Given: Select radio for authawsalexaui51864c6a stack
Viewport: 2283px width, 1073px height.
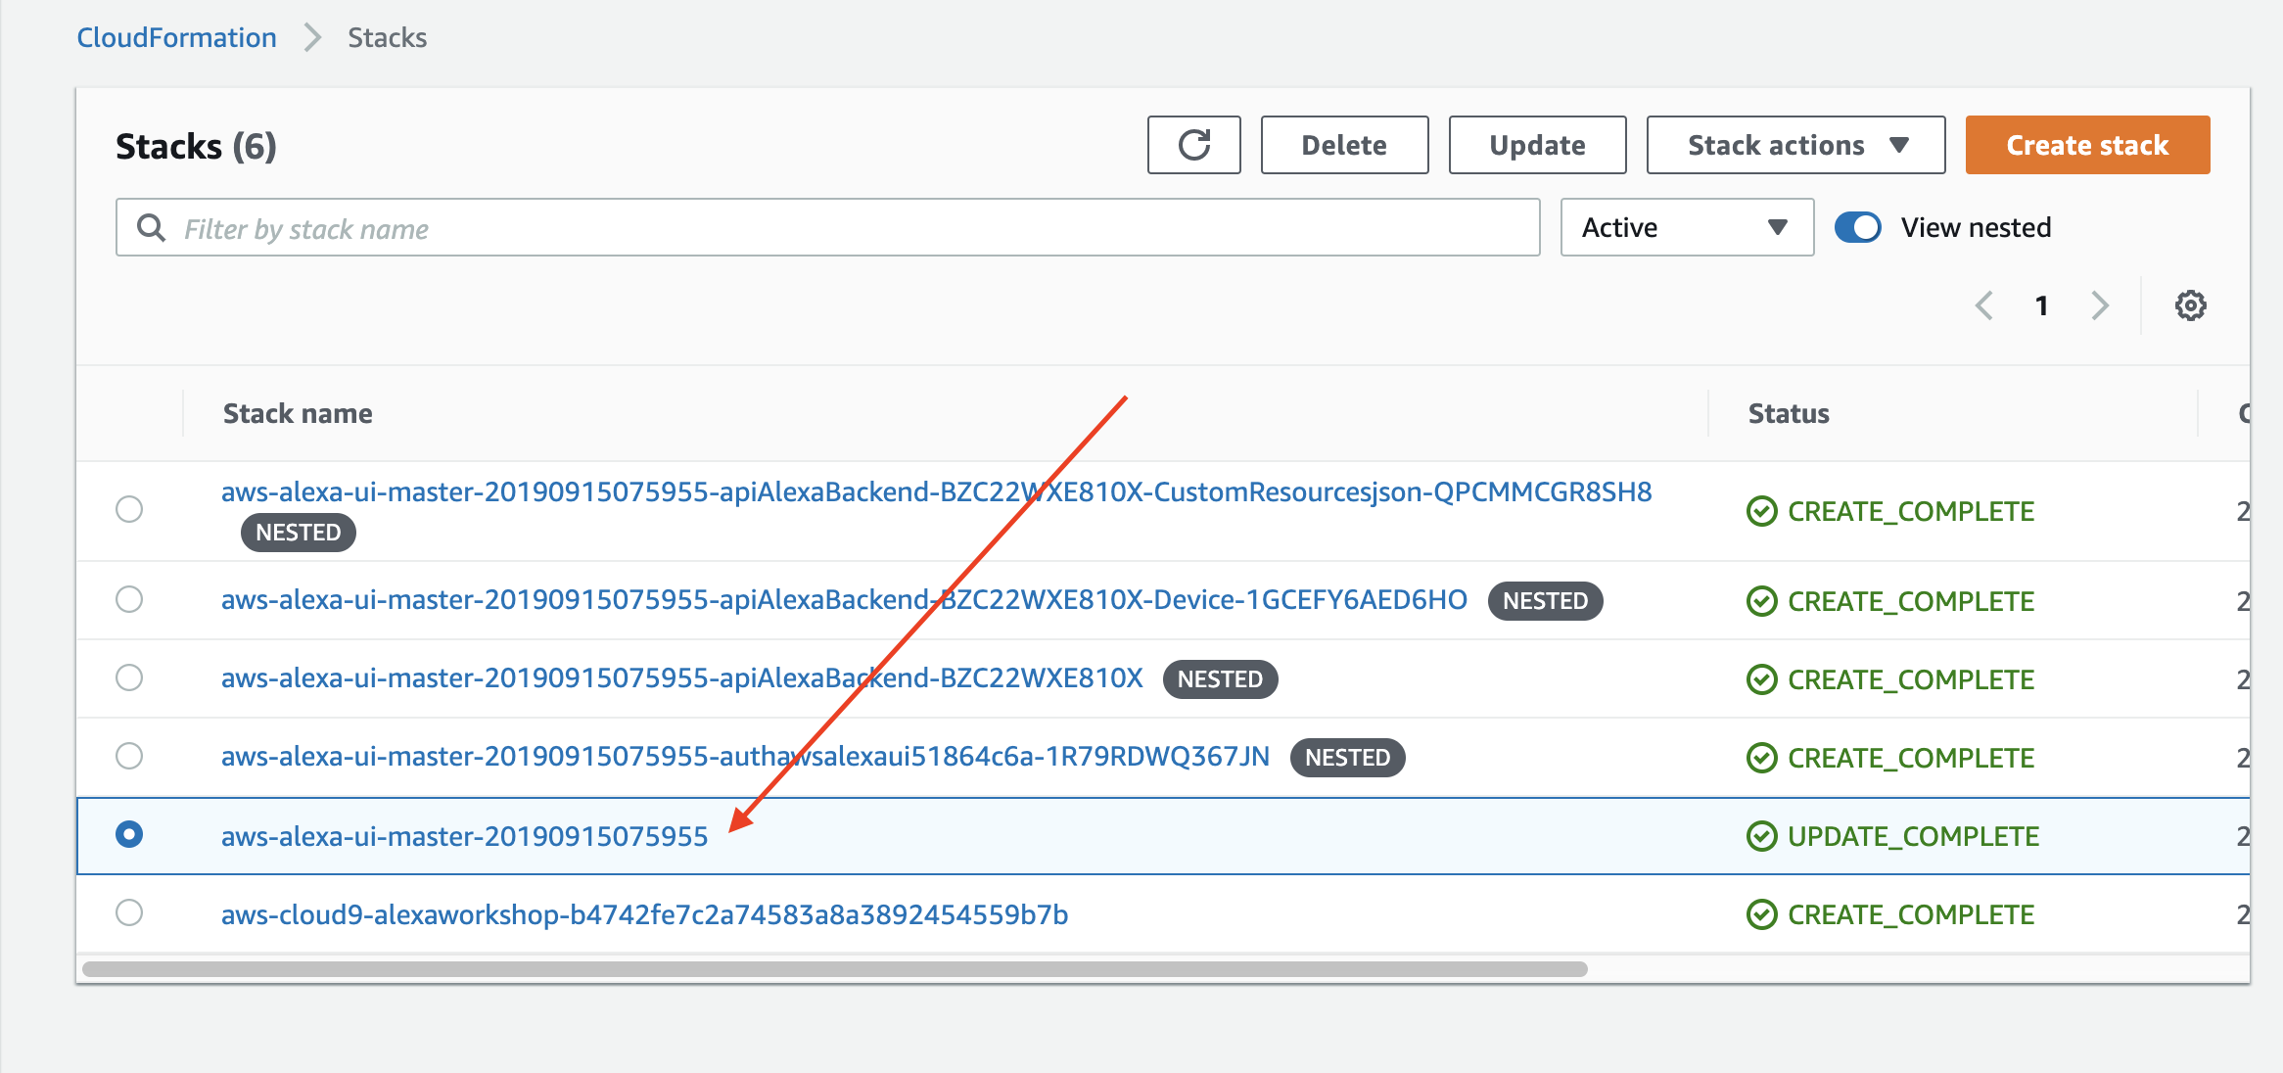Looking at the screenshot, I should pyautogui.click(x=129, y=756).
